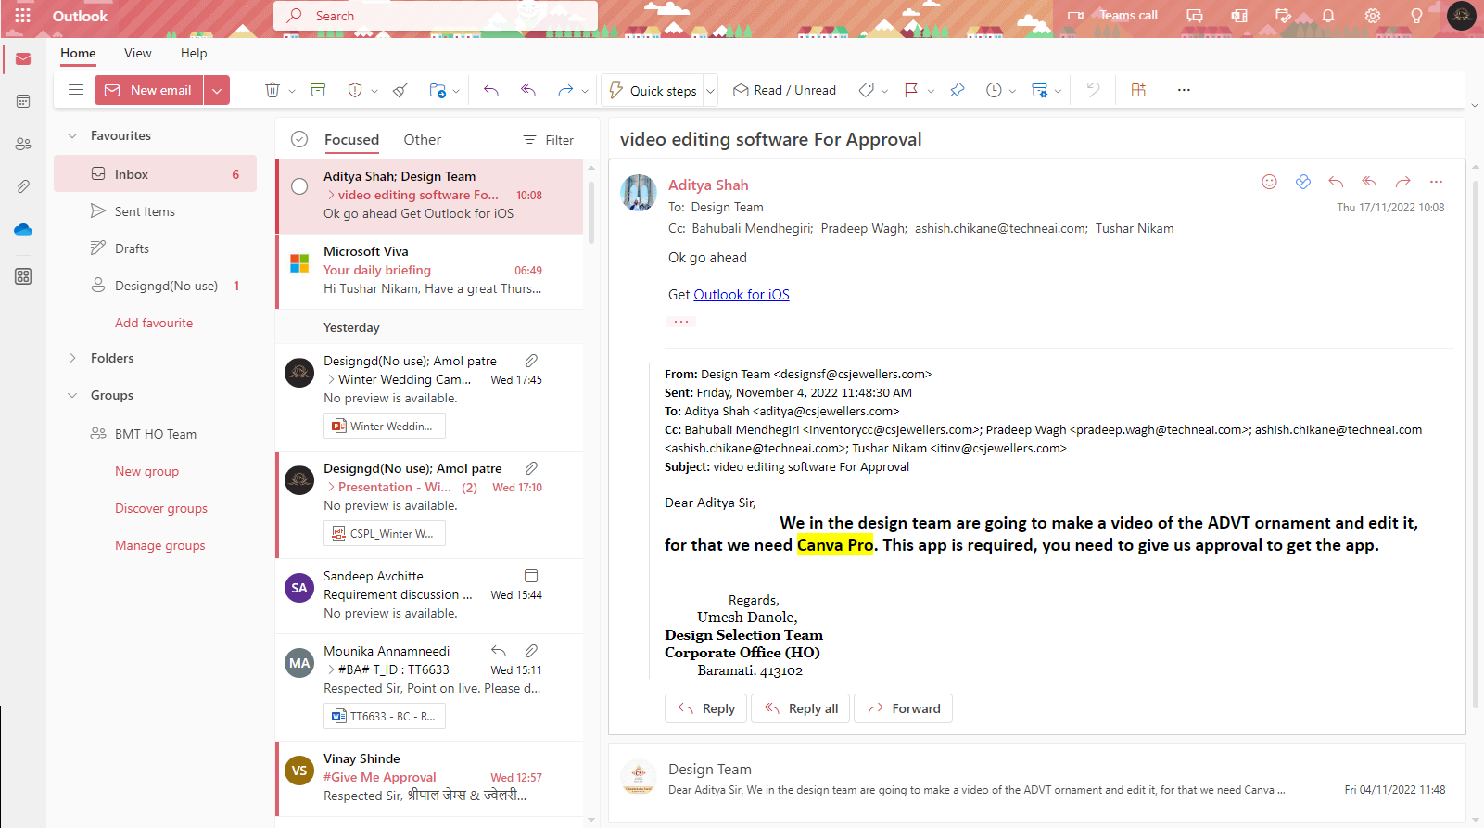Flag the message in toolbar
This screenshot has width=1484, height=828.
coord(911,90)
